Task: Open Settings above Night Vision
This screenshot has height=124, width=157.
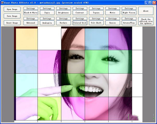Action: (x=129, y=8)
